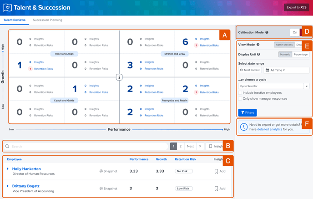Image resolution: width=313 pixels, height=199 pixels.
Task: Click the search magnifier icon
Action: pos(7,146)
